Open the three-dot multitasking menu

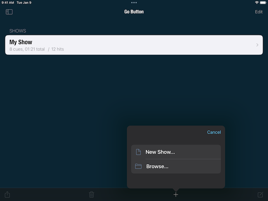(x=134, y=3)
